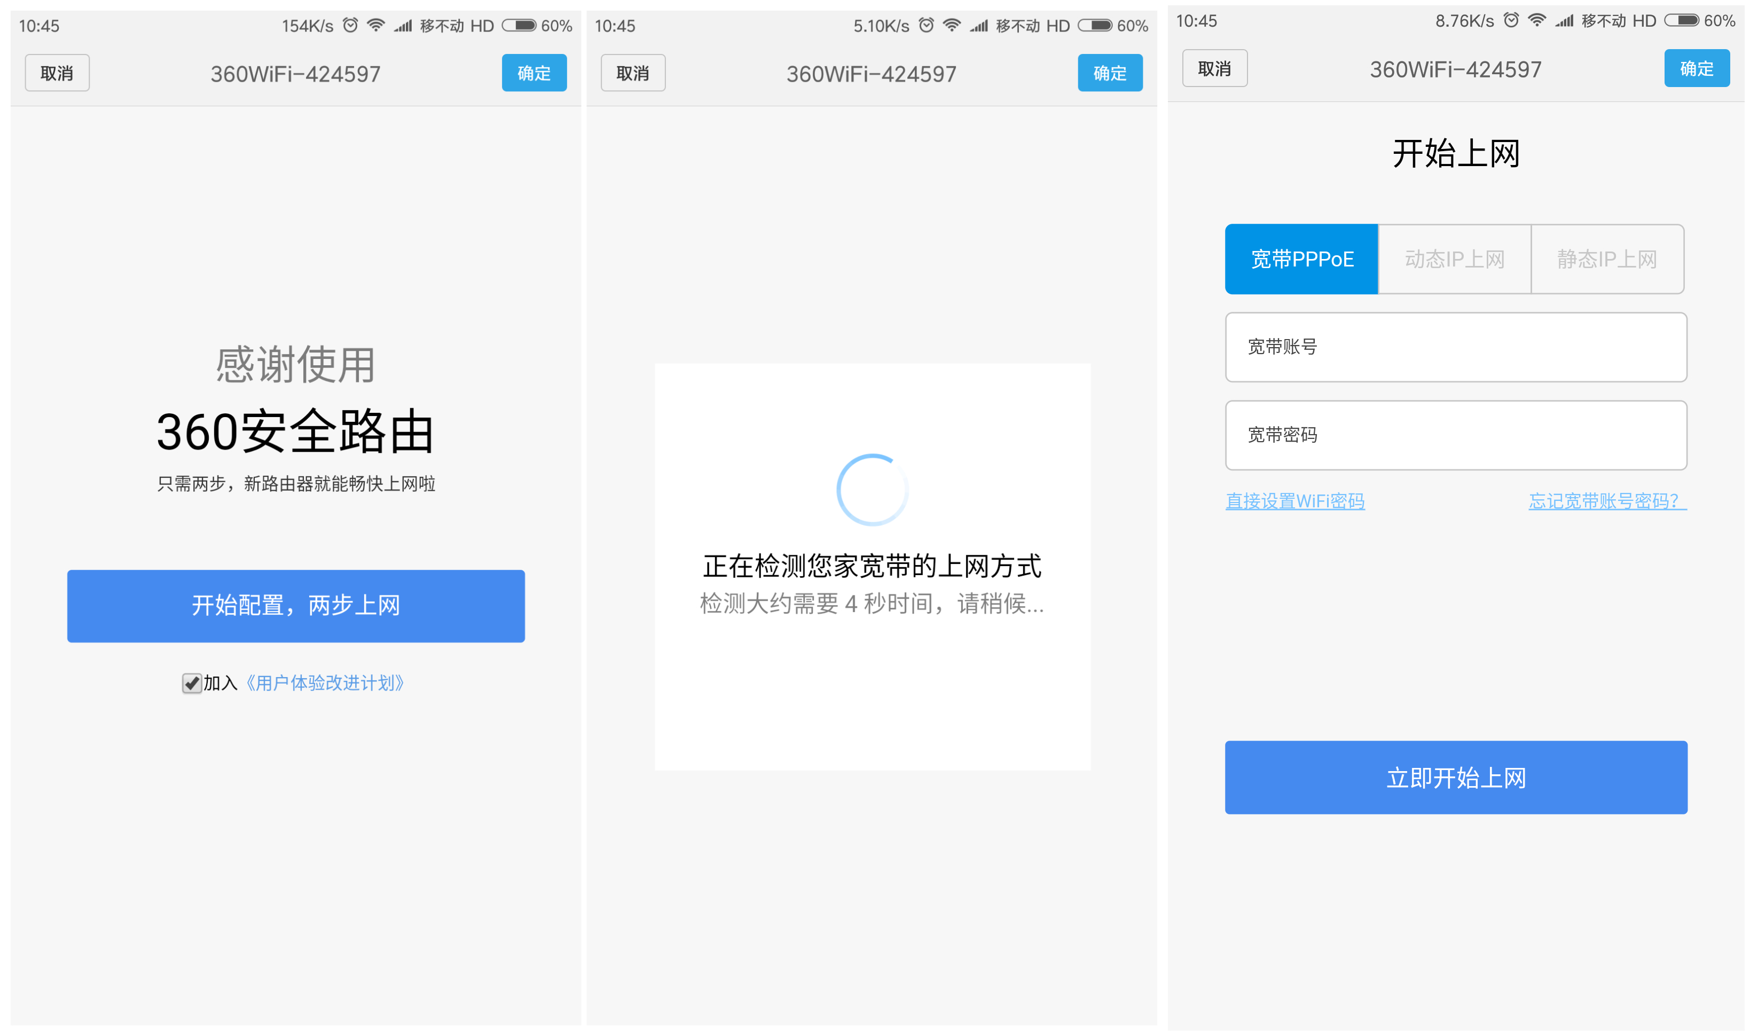Tap the WiFi icon in the detecting screen's status bar
Image resolution: width=1750 pixels, height=1036 pixels.
click(952, 26)
